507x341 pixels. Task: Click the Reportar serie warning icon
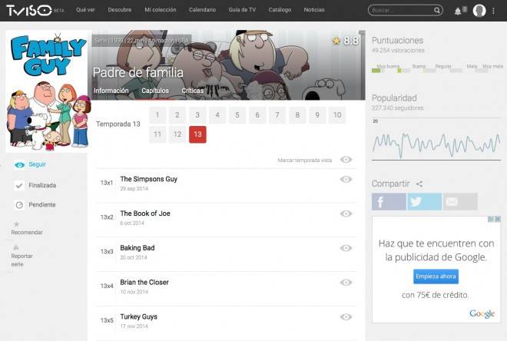(16, 247)
